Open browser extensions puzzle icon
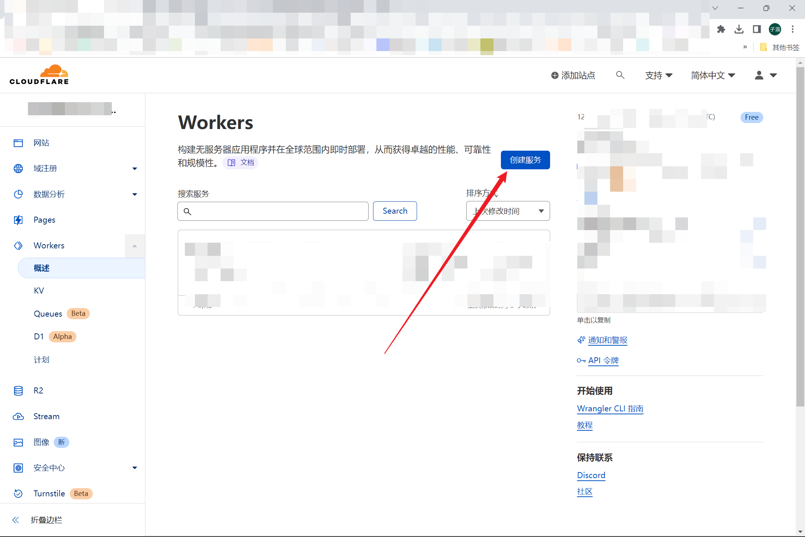This screenshot has width=805, height=537. pos(721,29)
